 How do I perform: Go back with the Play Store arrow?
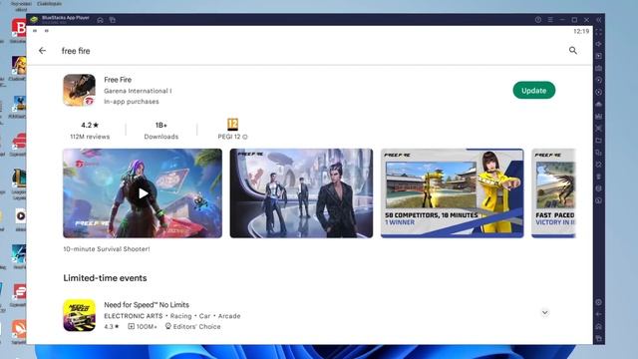click(x=42, y=51)
